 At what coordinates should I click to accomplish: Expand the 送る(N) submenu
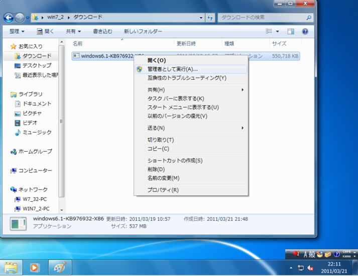(x=191, y=128)
